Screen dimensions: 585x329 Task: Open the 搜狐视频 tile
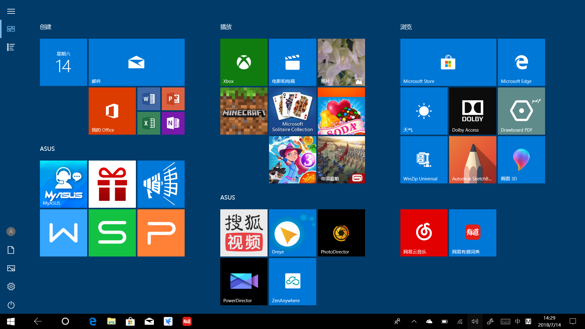(x=244, y=233)
